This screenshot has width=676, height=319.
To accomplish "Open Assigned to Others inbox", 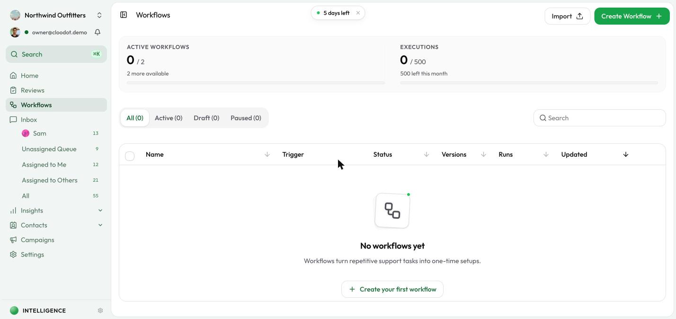I will 60,180.
